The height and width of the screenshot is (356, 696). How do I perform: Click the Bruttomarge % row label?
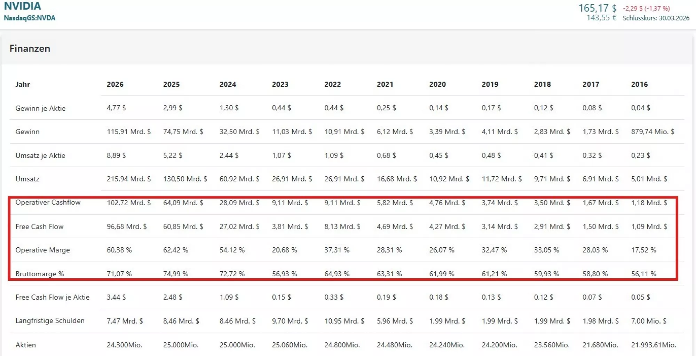[40, 274]
